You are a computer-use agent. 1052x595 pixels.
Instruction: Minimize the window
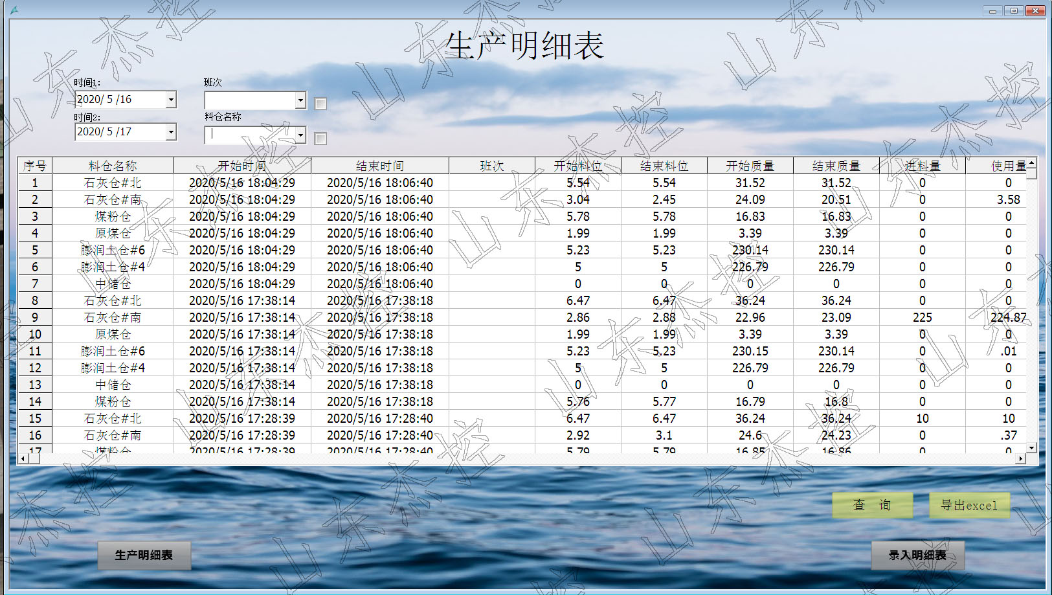[x=992, y=10]
